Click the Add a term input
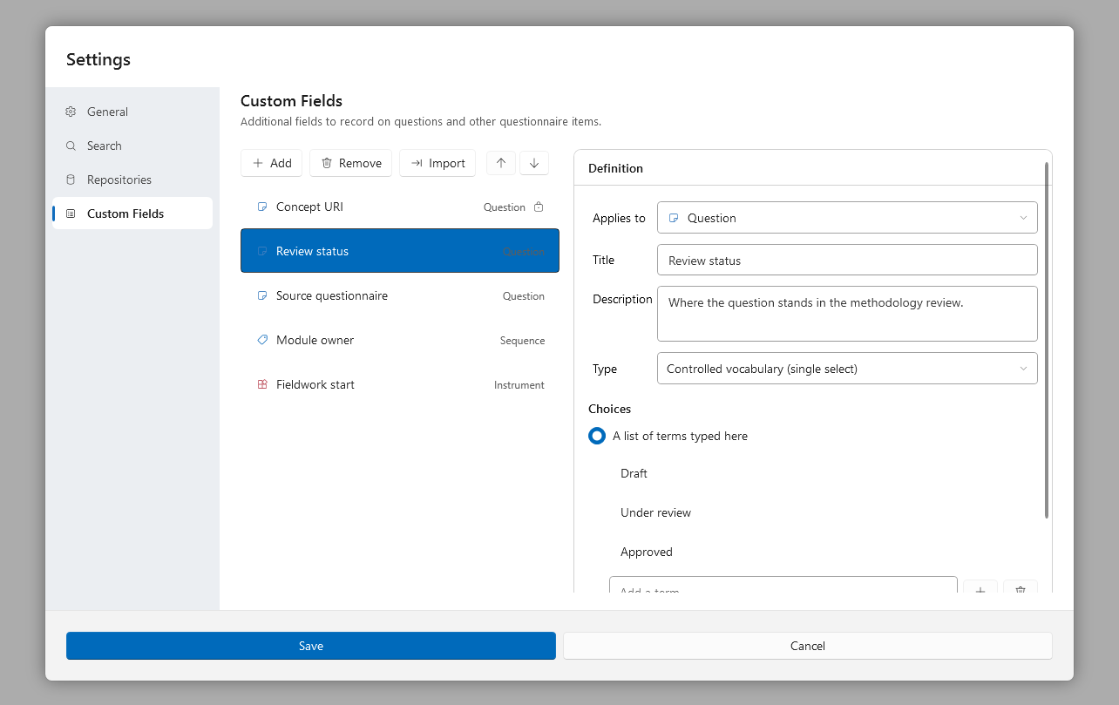 783,585
